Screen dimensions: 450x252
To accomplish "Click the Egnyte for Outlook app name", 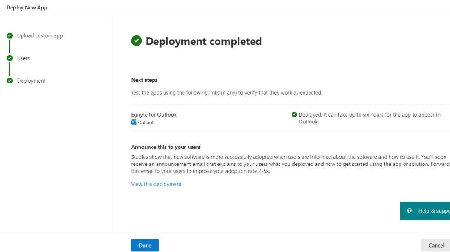I will point(154,115).
